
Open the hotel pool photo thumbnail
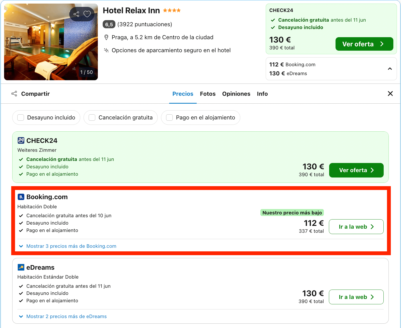click(x=51, y=42)
